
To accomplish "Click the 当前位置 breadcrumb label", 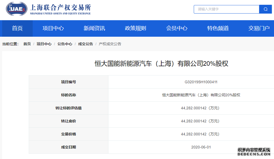I will 10,44.
